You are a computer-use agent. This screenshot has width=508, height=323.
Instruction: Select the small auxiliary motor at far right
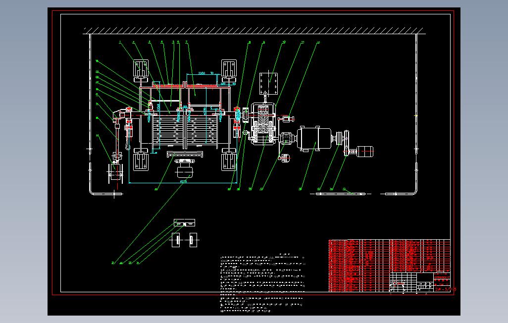click(x=365, y=152)
